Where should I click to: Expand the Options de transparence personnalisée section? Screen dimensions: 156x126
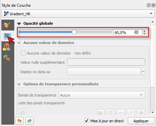click(x=19, y=84)
